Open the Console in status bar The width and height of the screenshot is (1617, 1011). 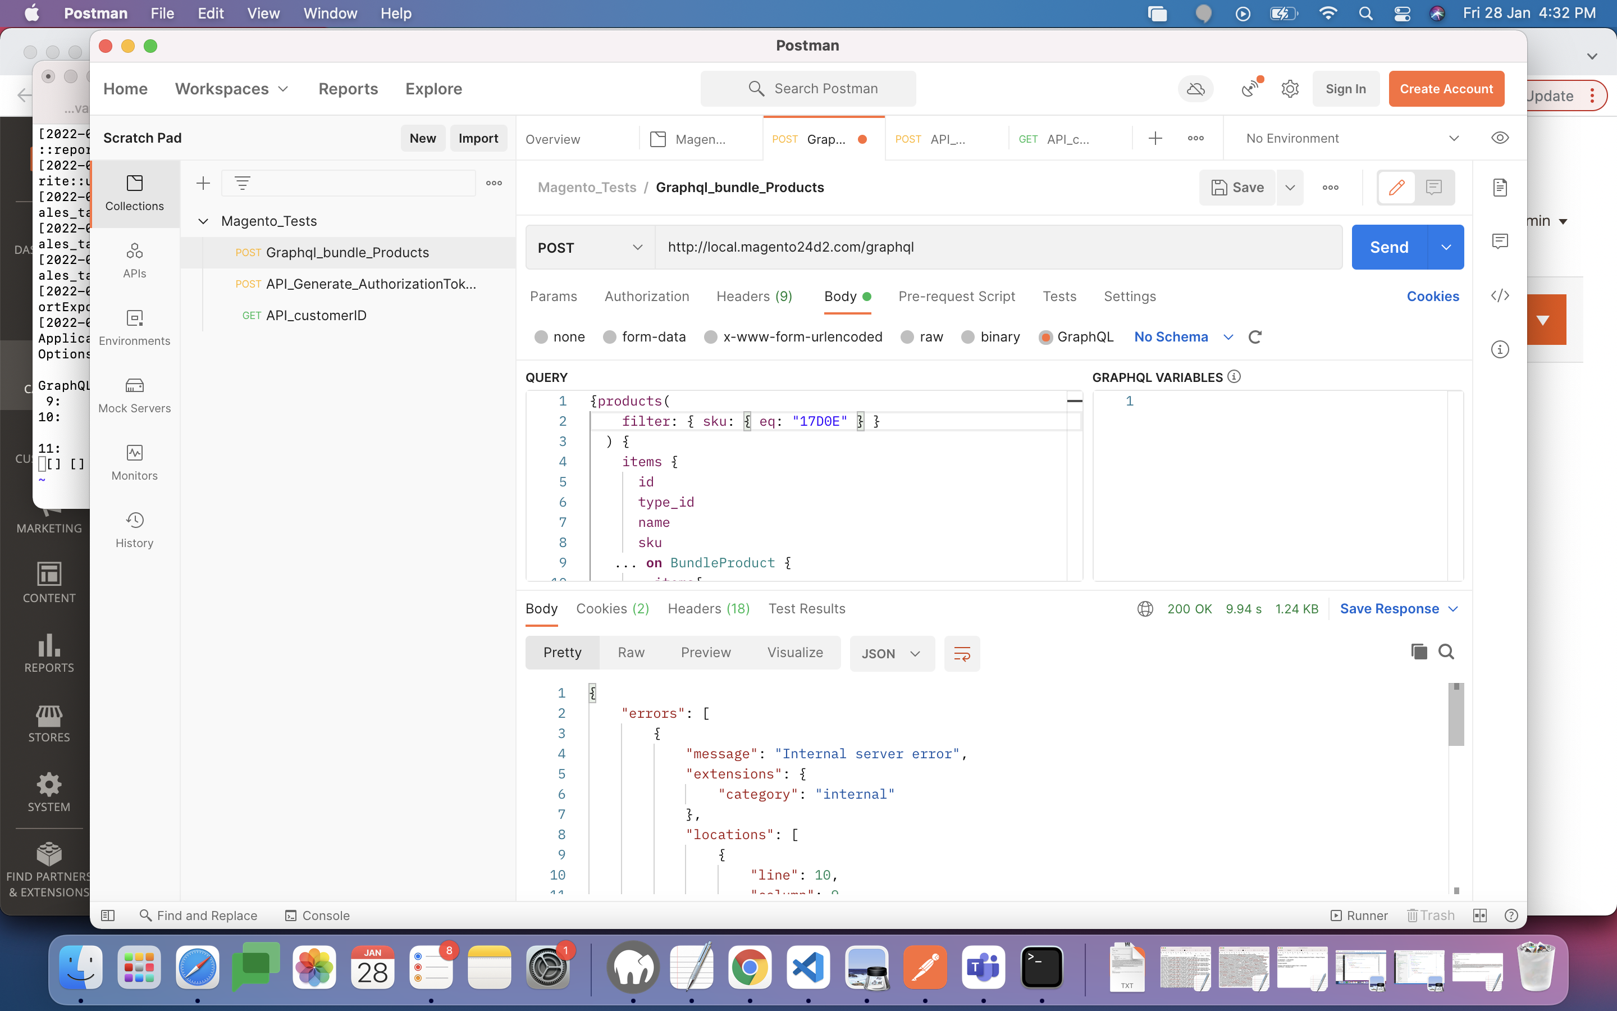[317, 916]
